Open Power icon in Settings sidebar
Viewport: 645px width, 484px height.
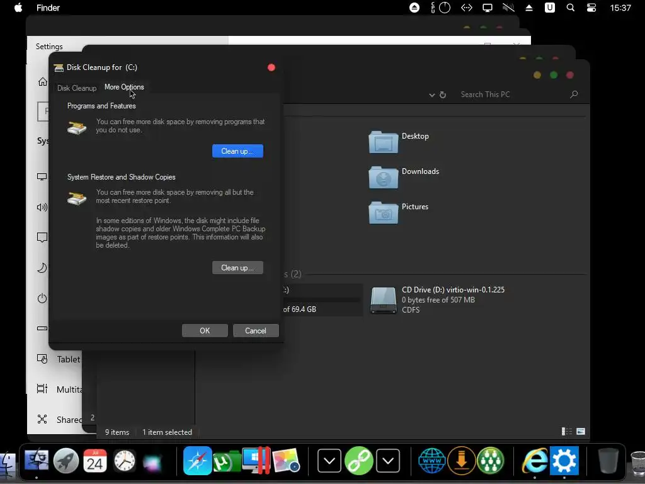coord(42,298)
